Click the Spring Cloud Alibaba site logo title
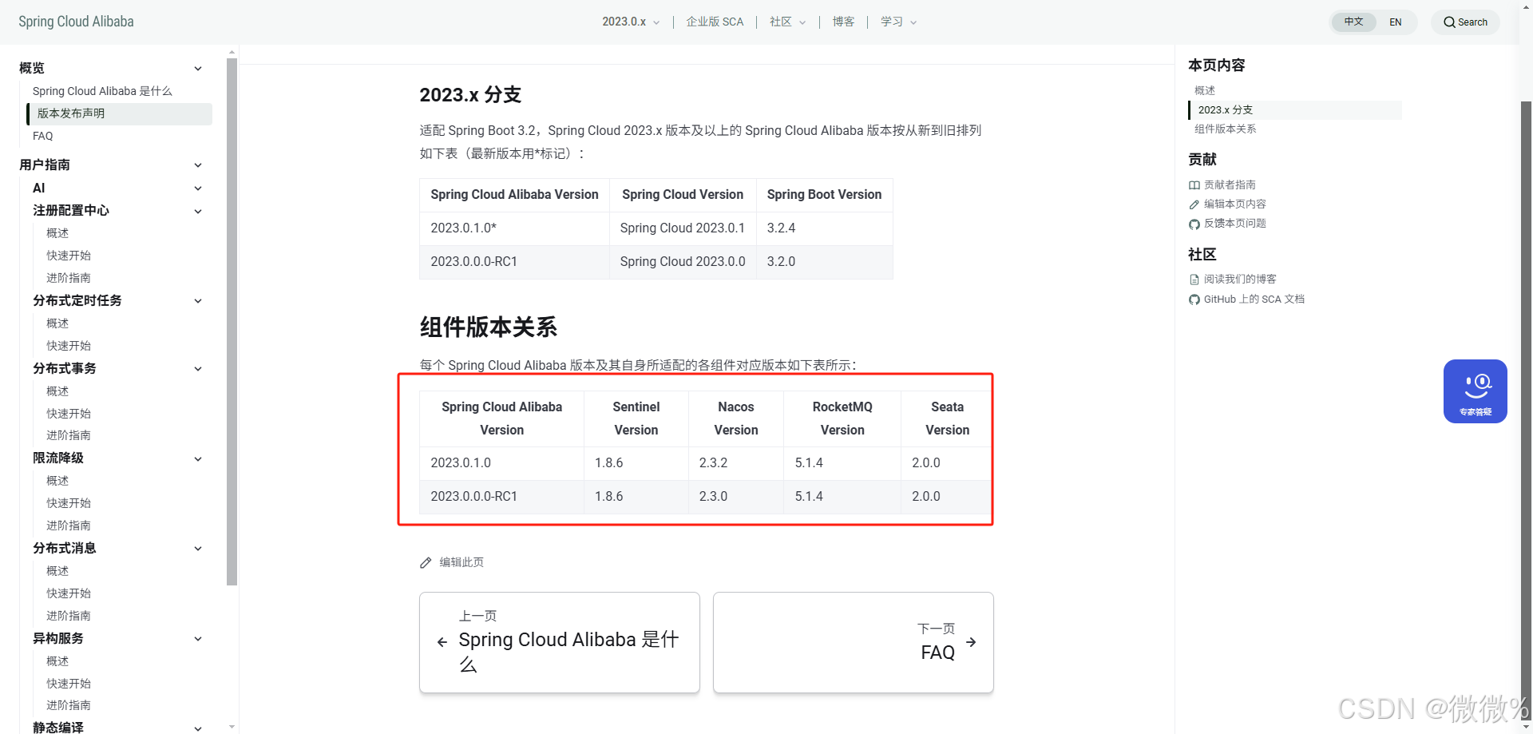 [76, 22]
